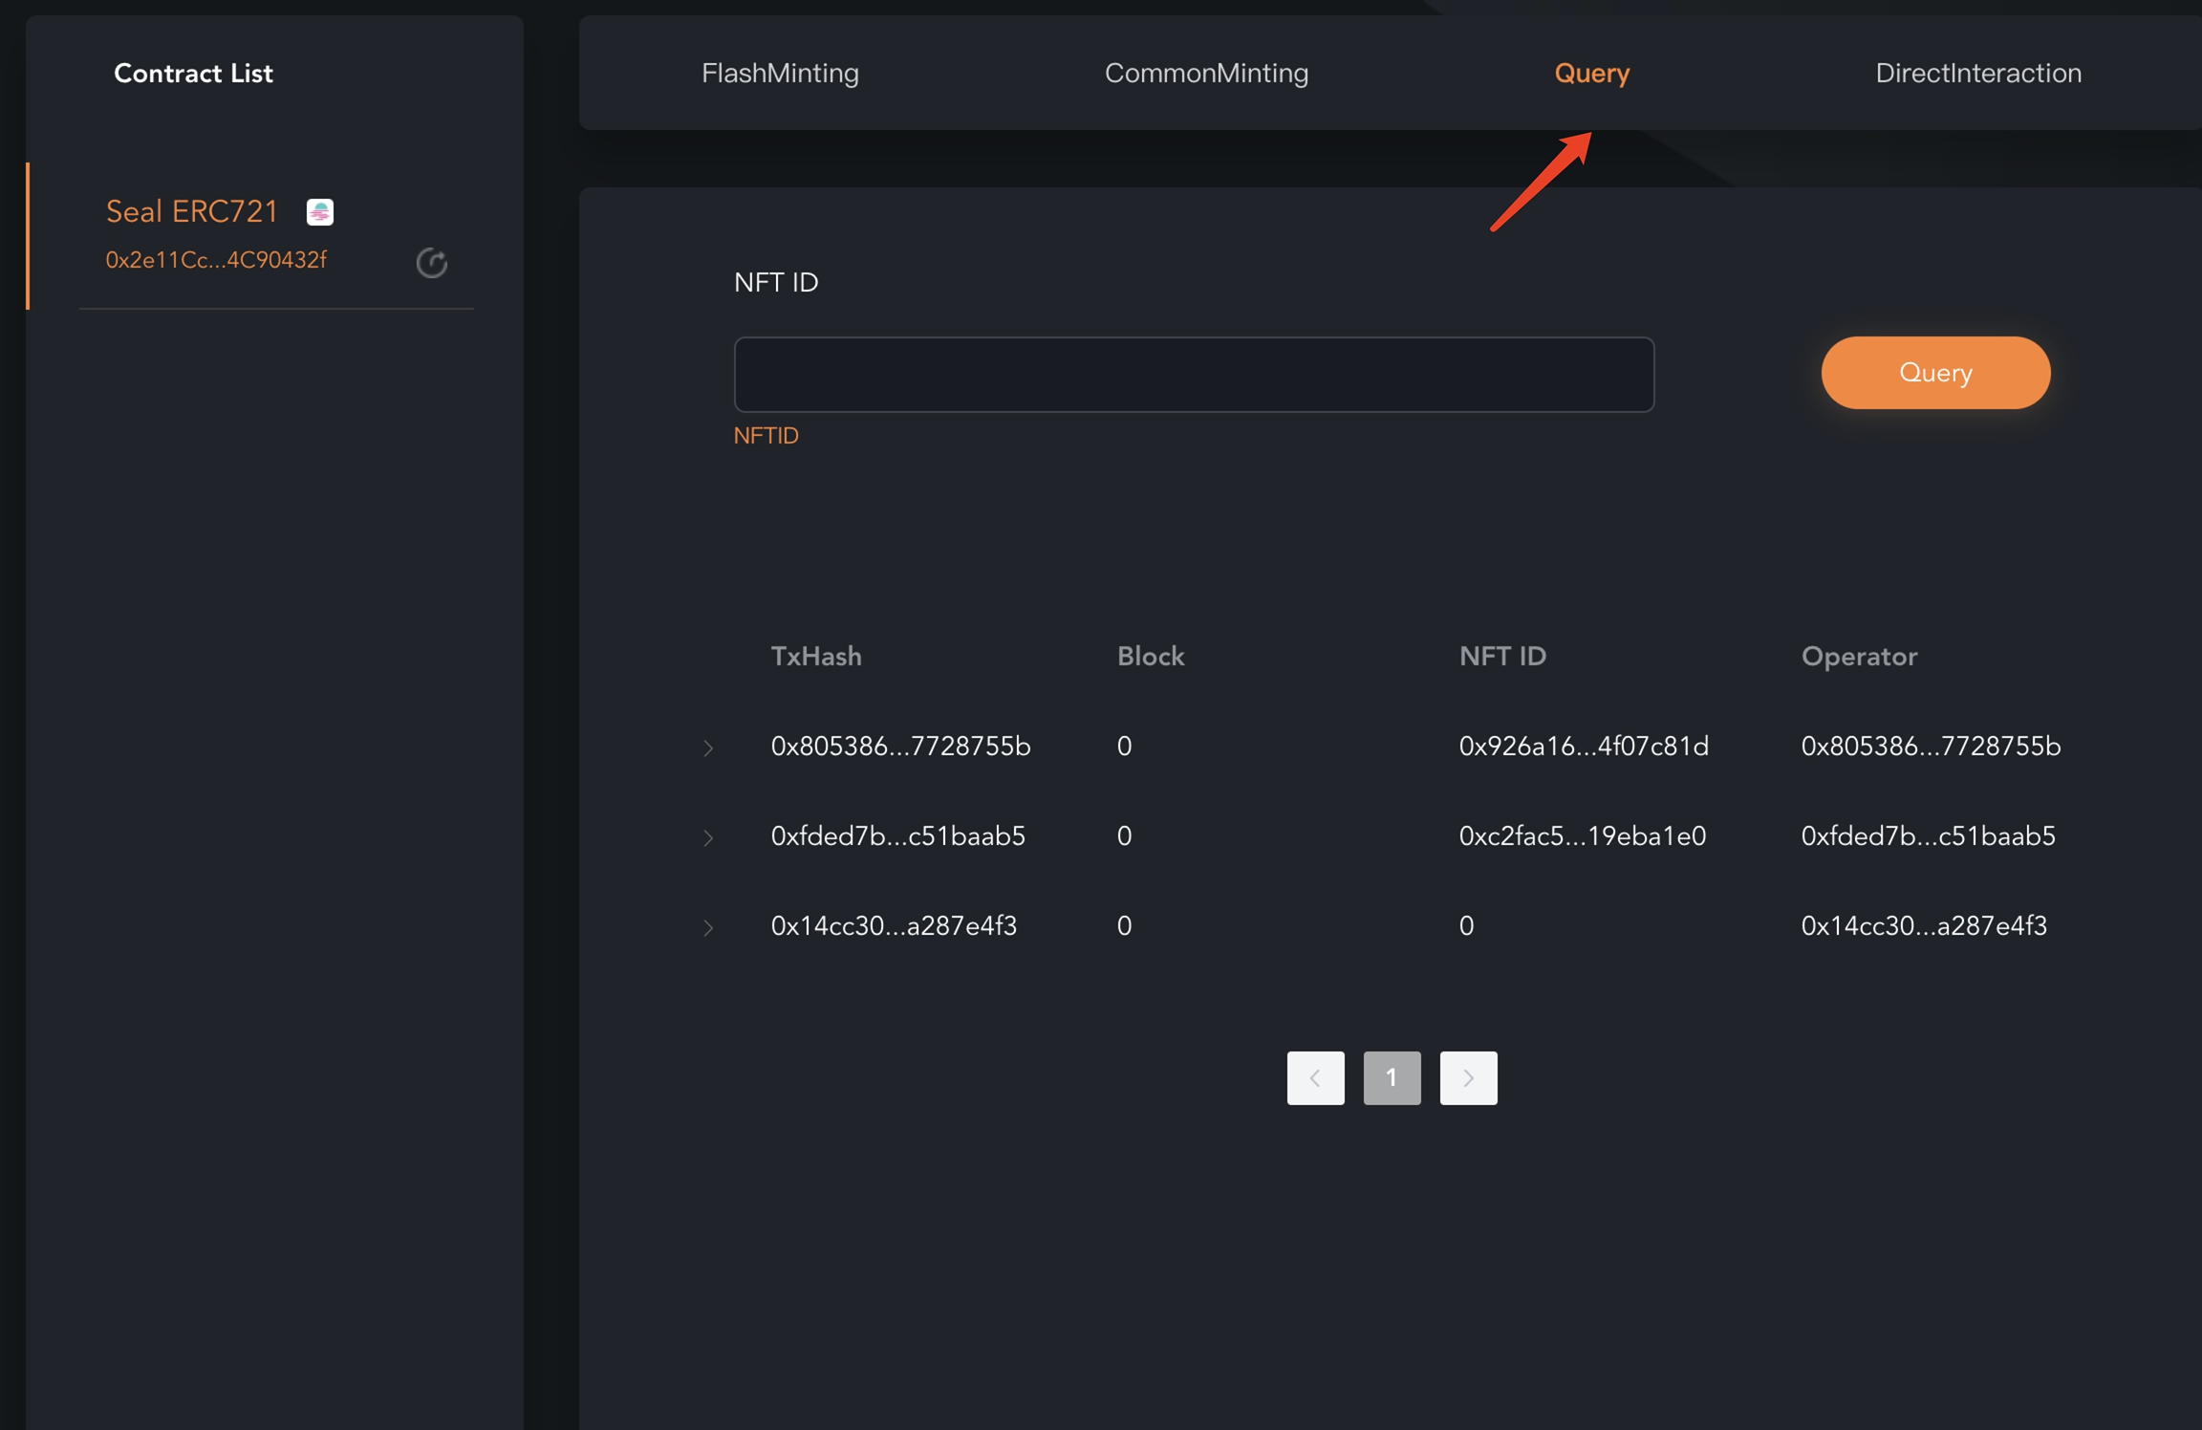Open the DirectInteraction tab
This screenshot has height=1430, width=2202.
click(1977, 74)
